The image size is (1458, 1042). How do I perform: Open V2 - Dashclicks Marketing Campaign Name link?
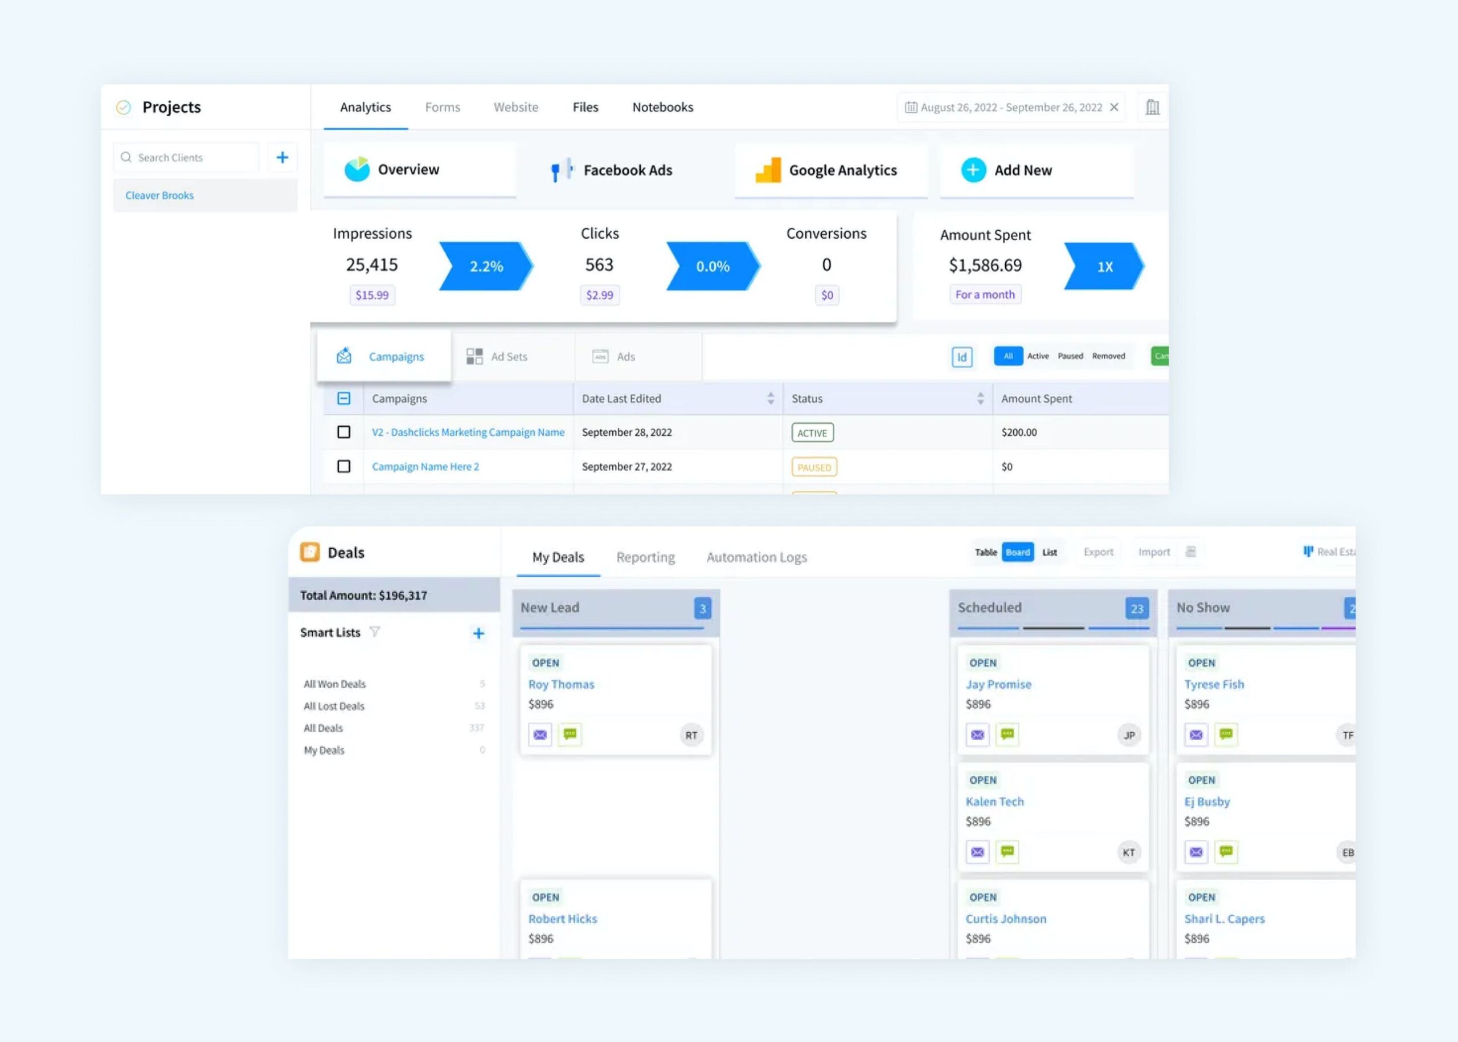tap(468, 432)
